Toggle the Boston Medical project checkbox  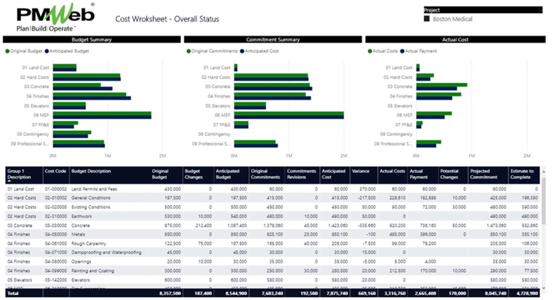pos(427,19)
